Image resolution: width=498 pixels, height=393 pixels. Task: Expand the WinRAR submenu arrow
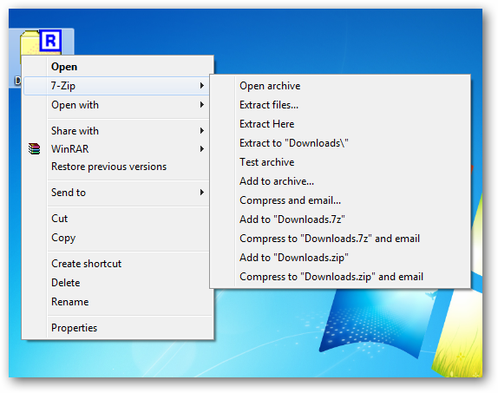tap(201, 148)
